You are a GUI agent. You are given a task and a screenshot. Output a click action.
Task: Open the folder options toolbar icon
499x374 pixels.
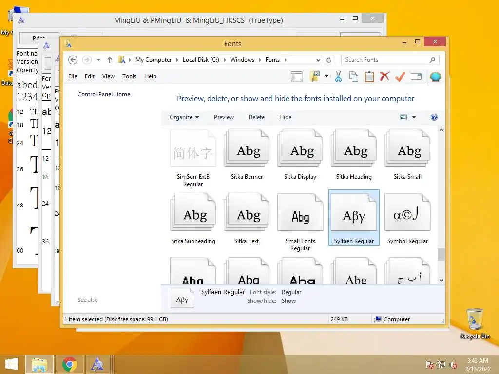[x=314, y=76]
